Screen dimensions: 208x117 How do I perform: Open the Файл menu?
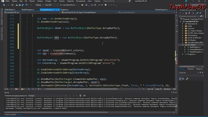7,1
